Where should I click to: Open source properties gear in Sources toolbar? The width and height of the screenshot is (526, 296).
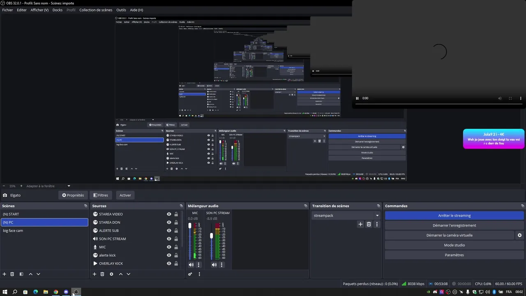[111, 274]
